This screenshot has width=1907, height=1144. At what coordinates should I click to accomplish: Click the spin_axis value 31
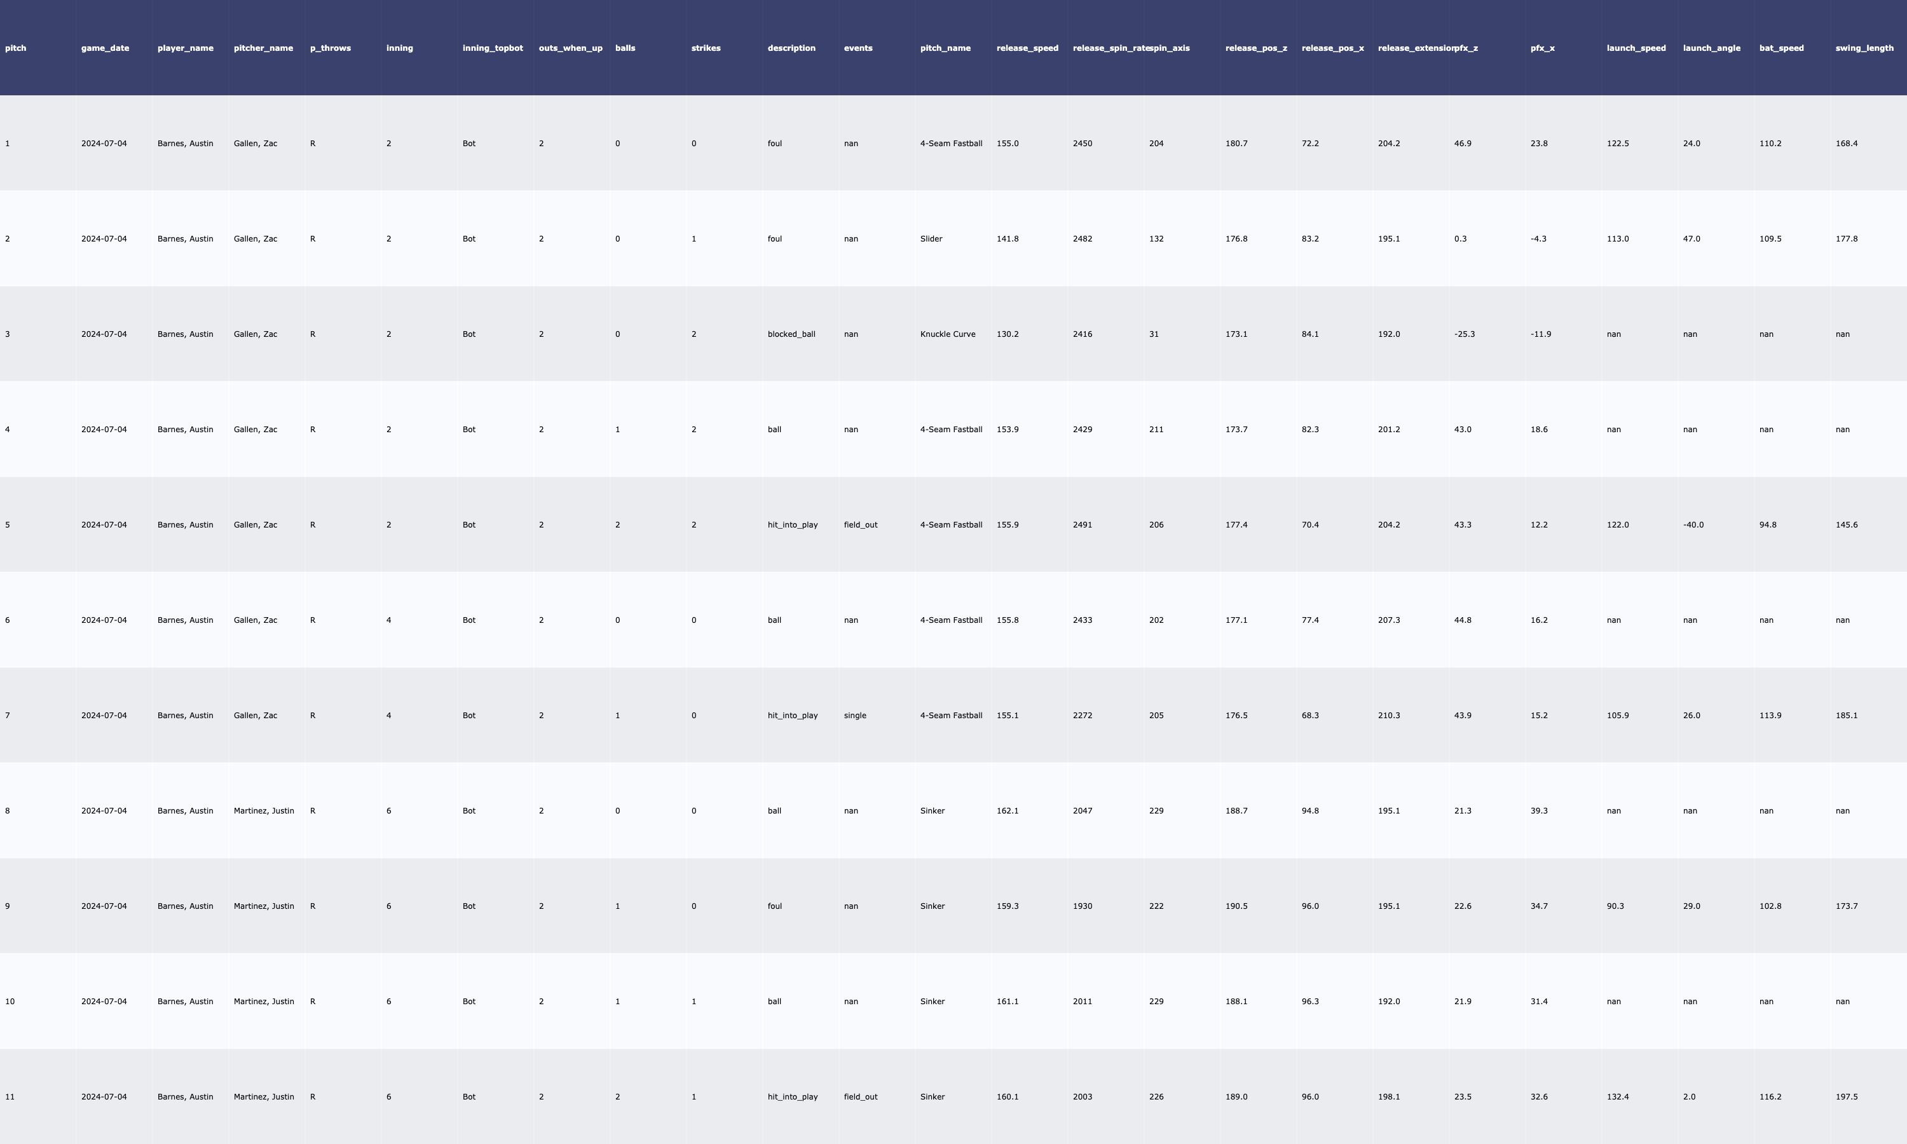tap(1153, 334)
